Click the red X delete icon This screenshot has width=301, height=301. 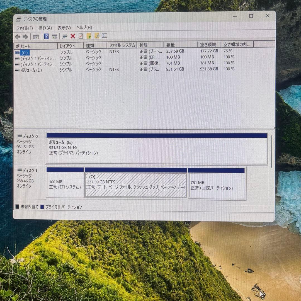click(x=72, y=36)
